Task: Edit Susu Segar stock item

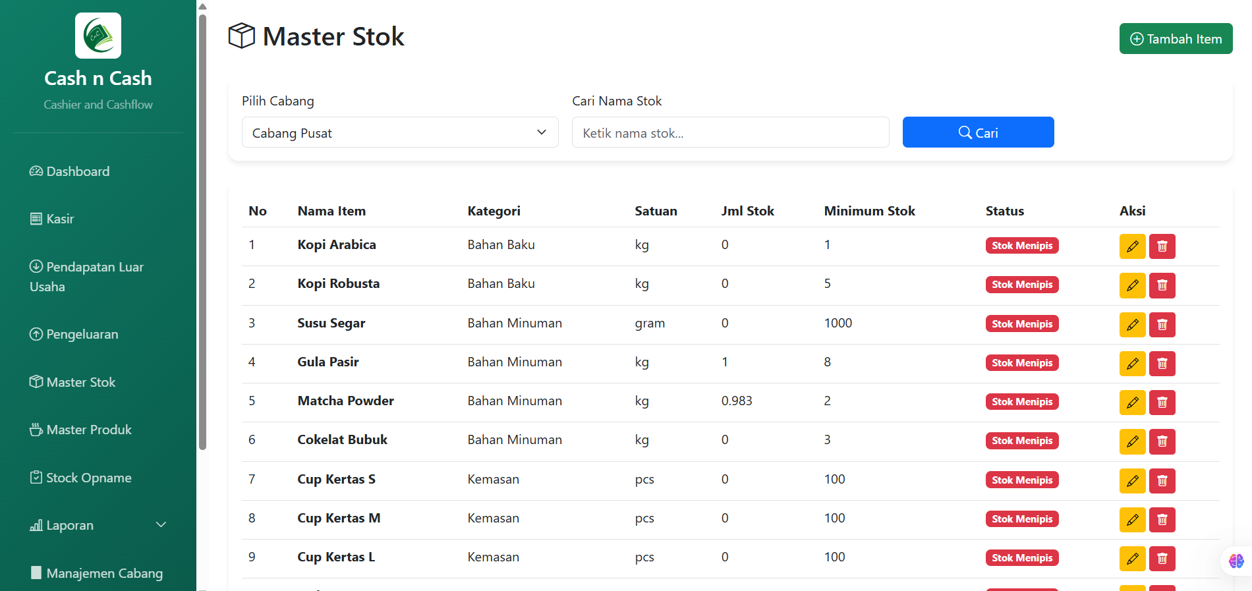Action: coord(1132,324)
